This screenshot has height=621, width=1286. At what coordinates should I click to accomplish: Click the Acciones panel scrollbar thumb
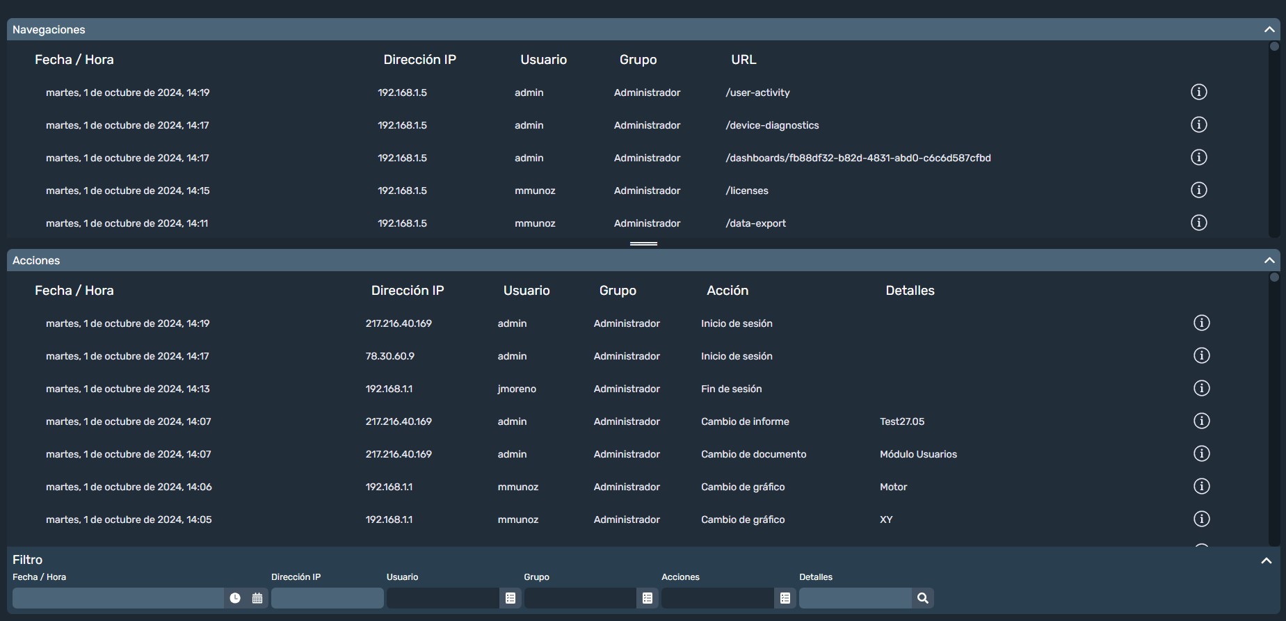[x=1274, y=277]
